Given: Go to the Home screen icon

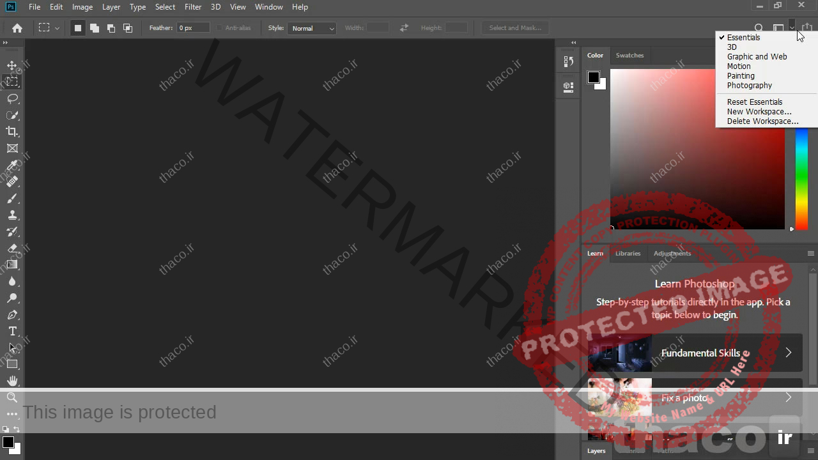Looking at the screenshot, I should tap(17, 28).
